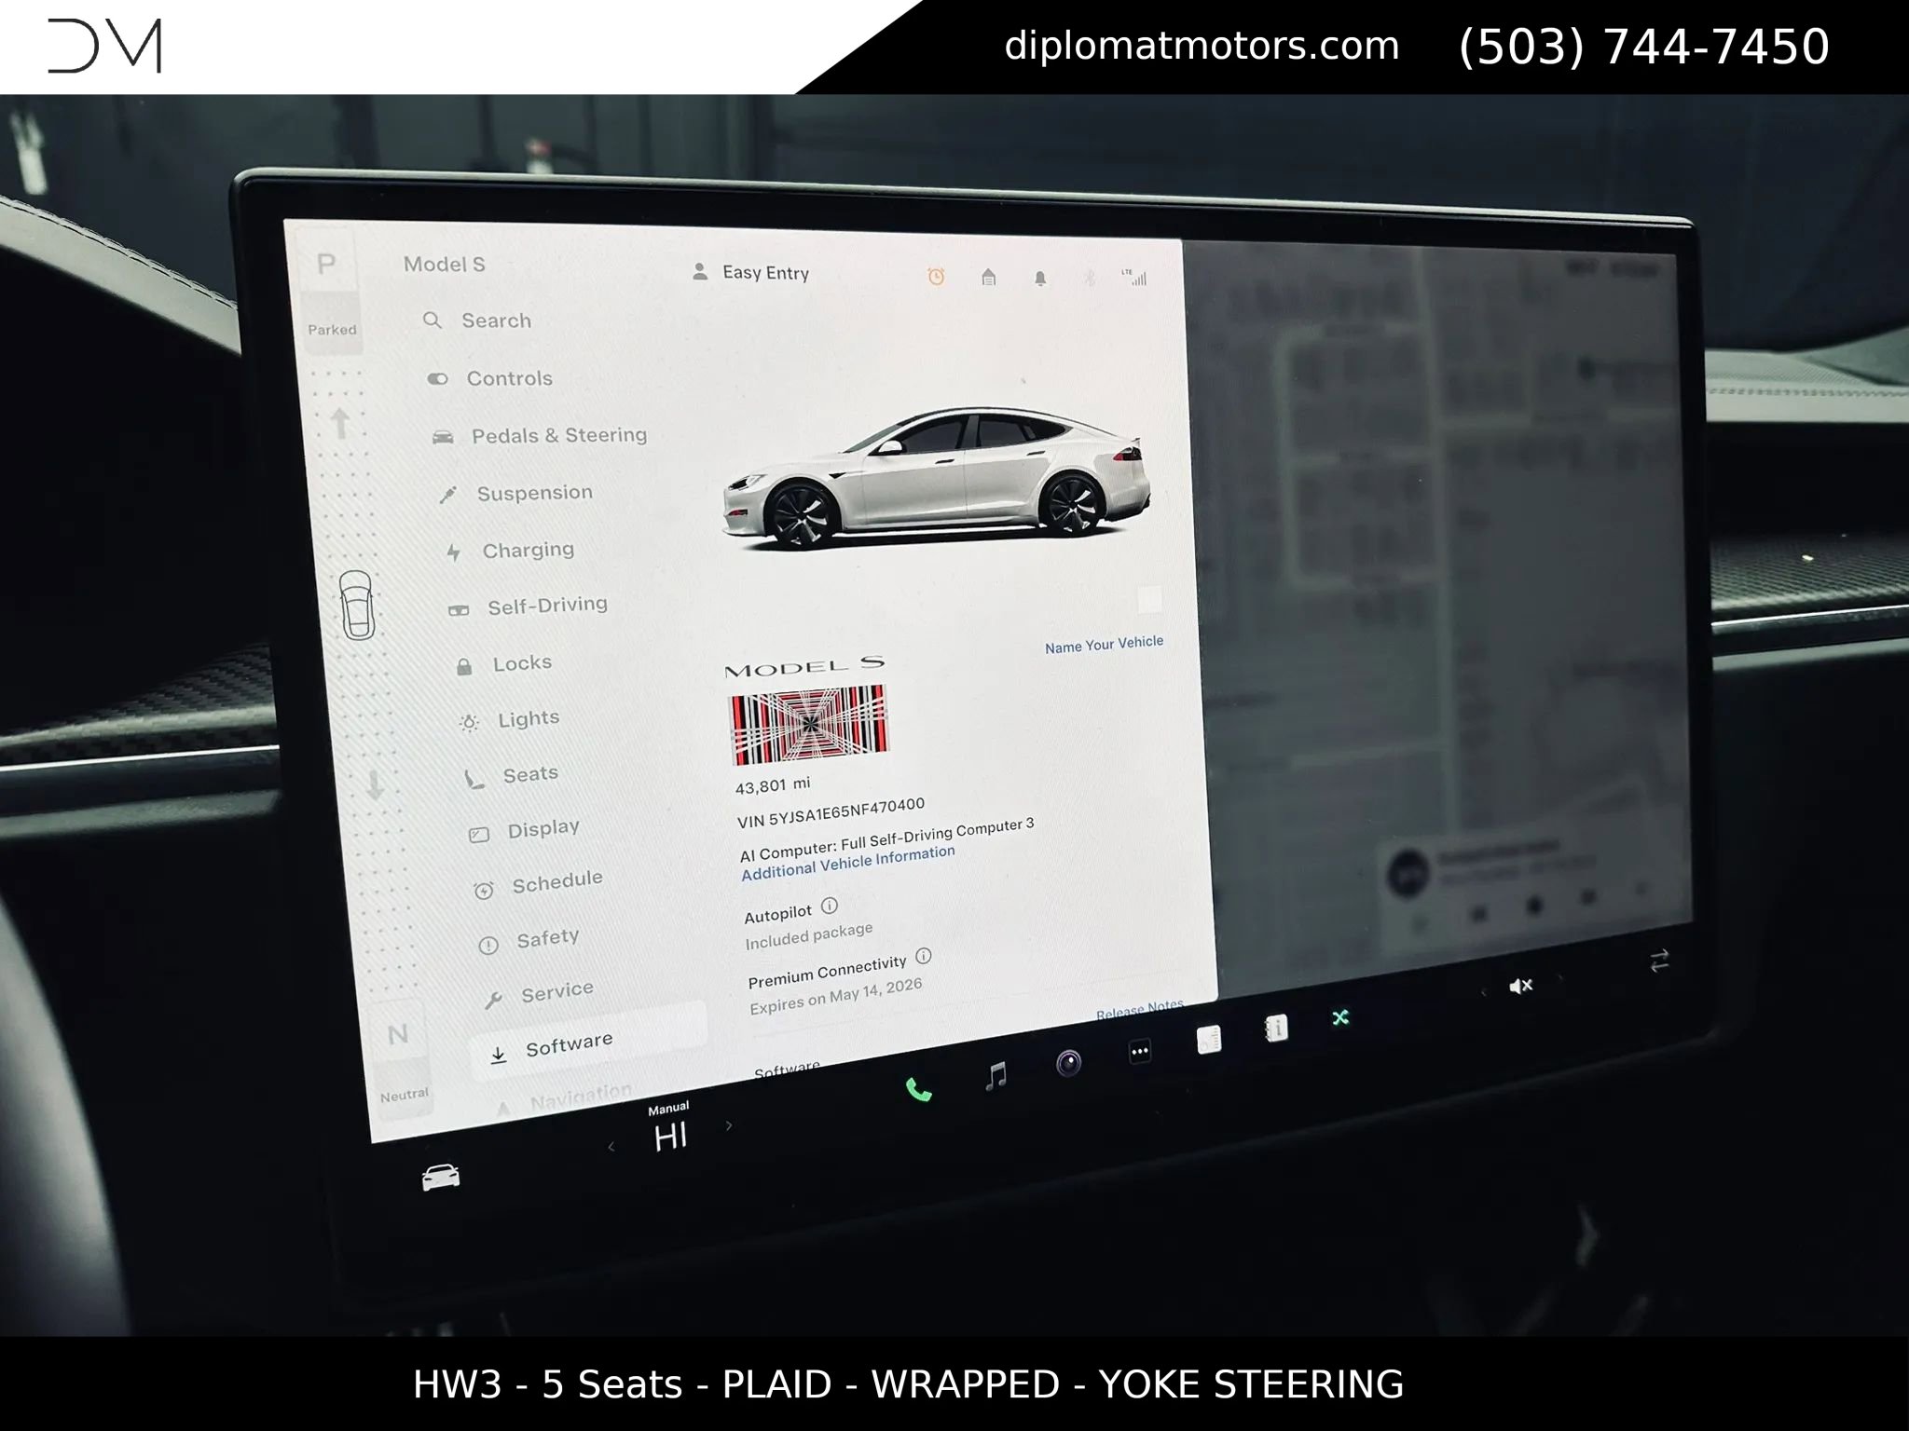The height and width of the screenshot is (1431, 1909).
Task: Select Self-Driving in the sidebar
Action: pos(528,606)
